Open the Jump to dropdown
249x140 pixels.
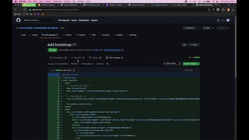point(100,64)
